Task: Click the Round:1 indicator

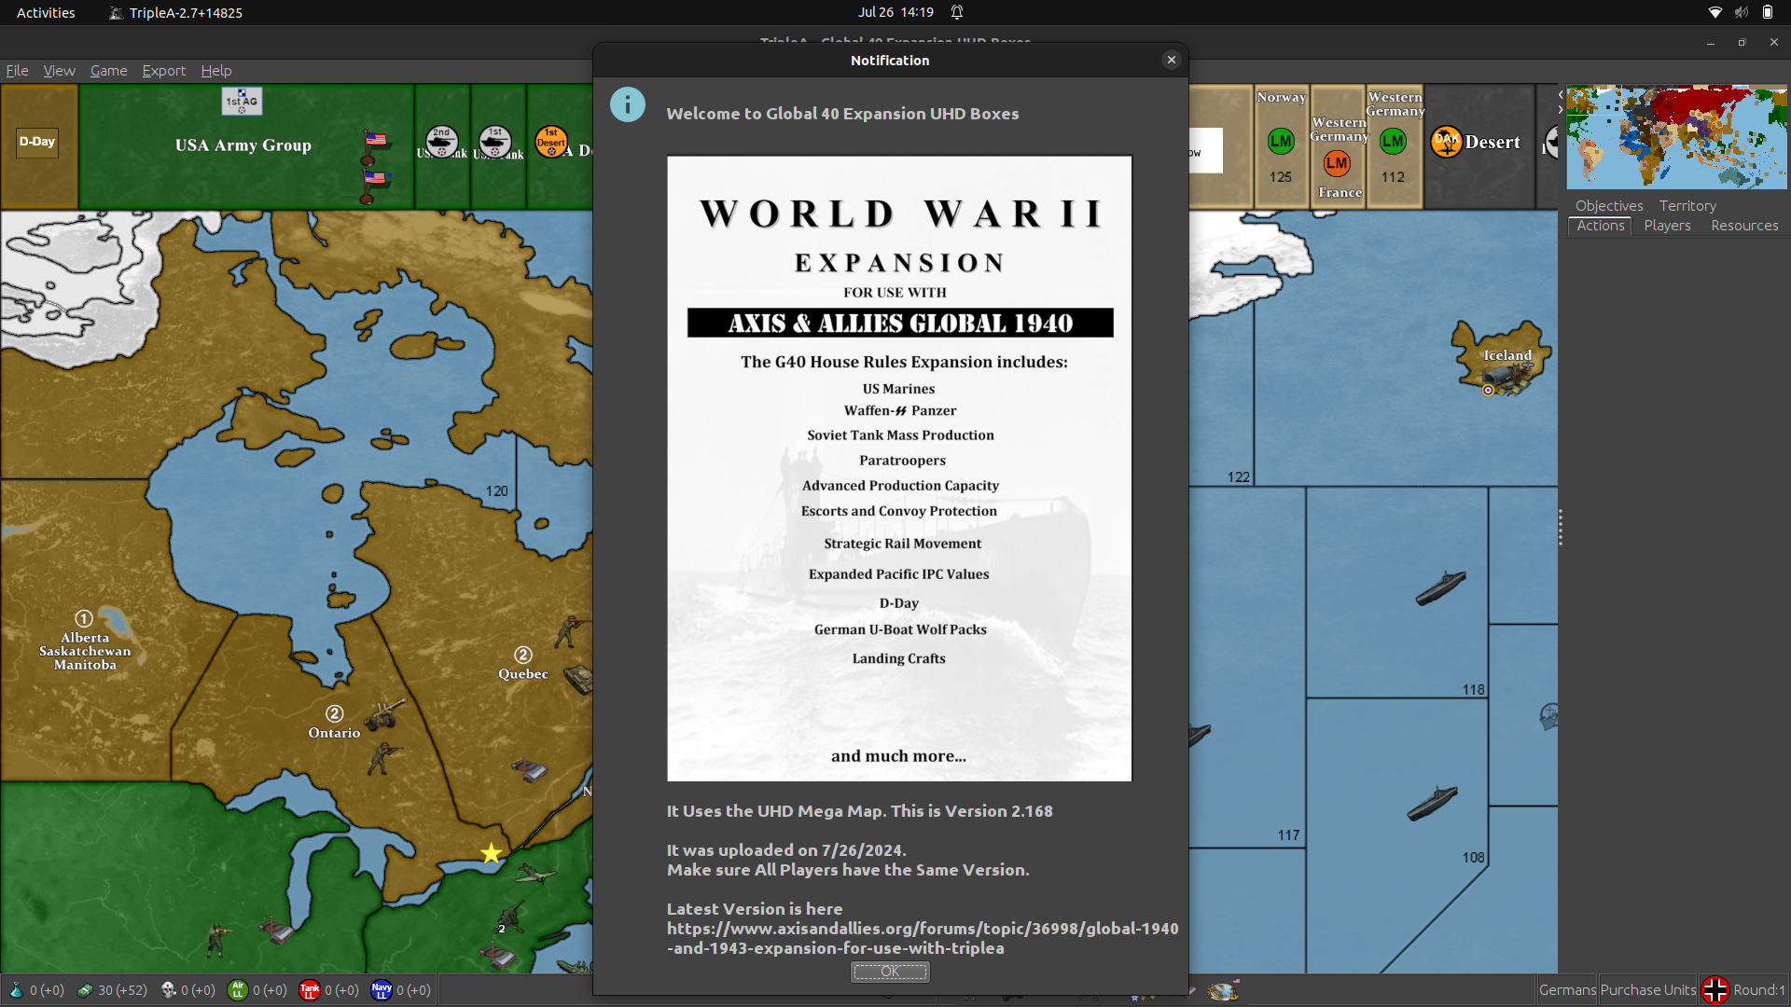Action: (x=1759, y=990)
